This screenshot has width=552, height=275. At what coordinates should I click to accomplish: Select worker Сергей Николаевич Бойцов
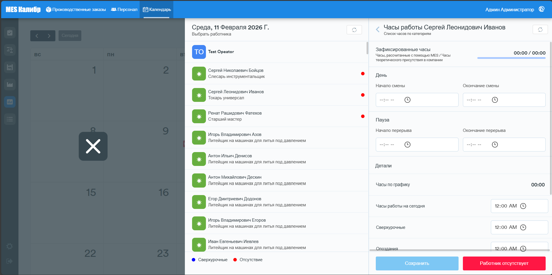pyautogui.click(x=276, y=74)
